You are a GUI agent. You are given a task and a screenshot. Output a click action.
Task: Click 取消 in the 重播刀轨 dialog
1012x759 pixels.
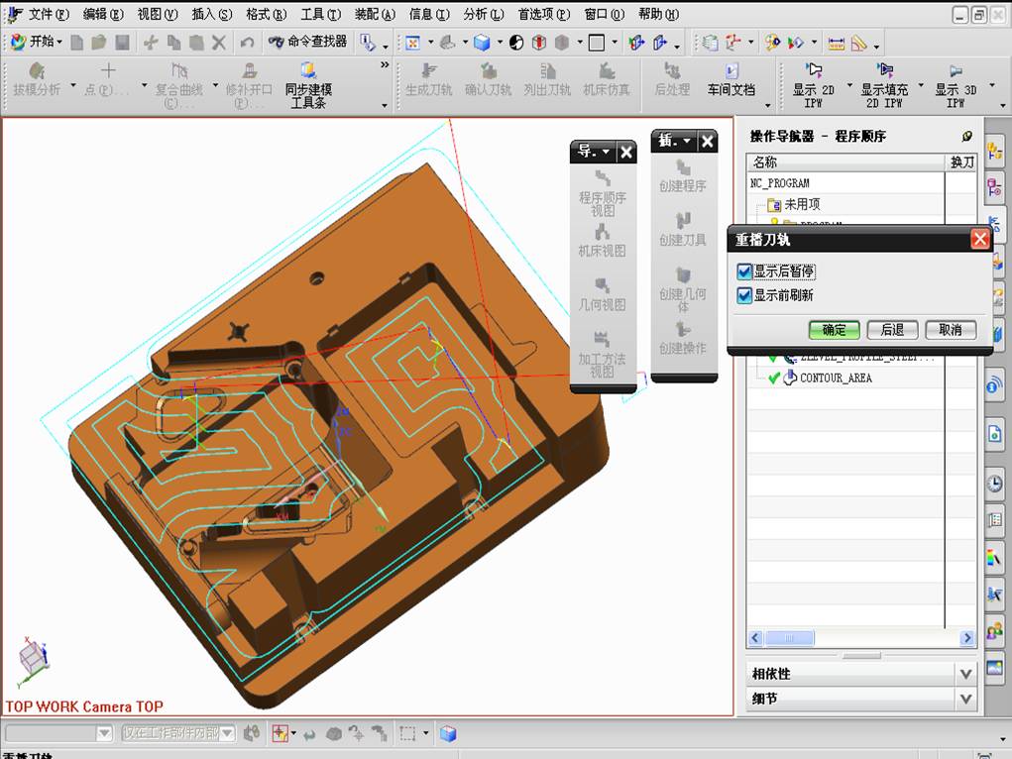pyautogui.click(x=951, y=330)
